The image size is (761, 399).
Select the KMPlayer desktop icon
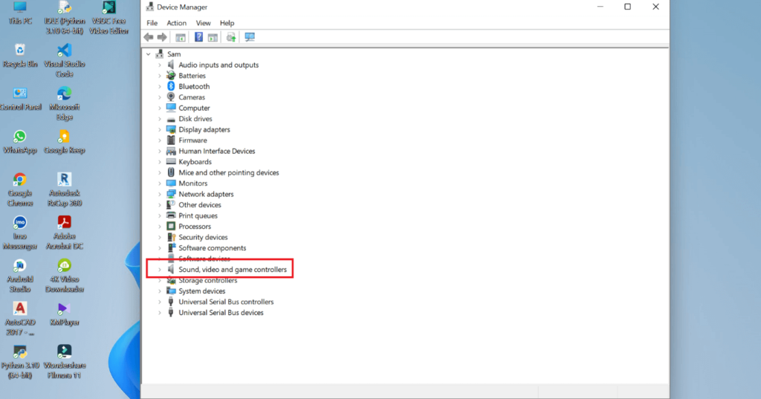coord(64,314)
